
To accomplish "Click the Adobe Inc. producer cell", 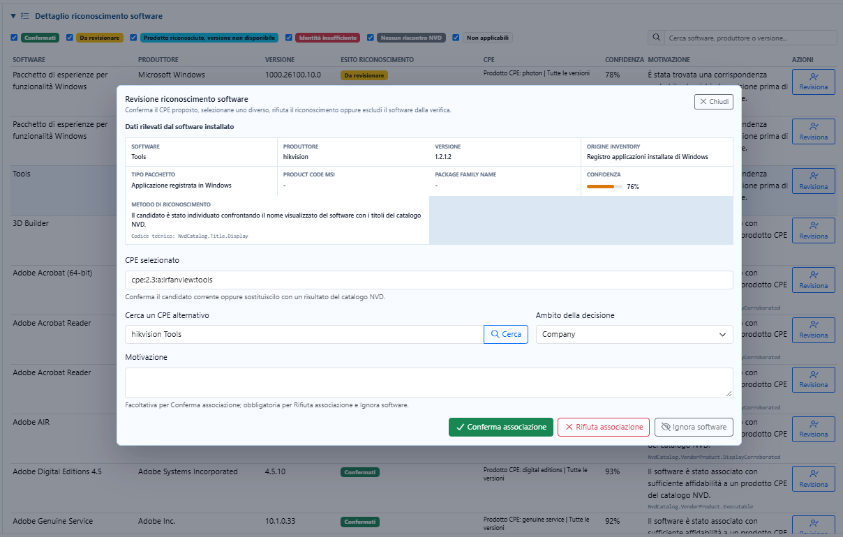I will pos(156,521).
